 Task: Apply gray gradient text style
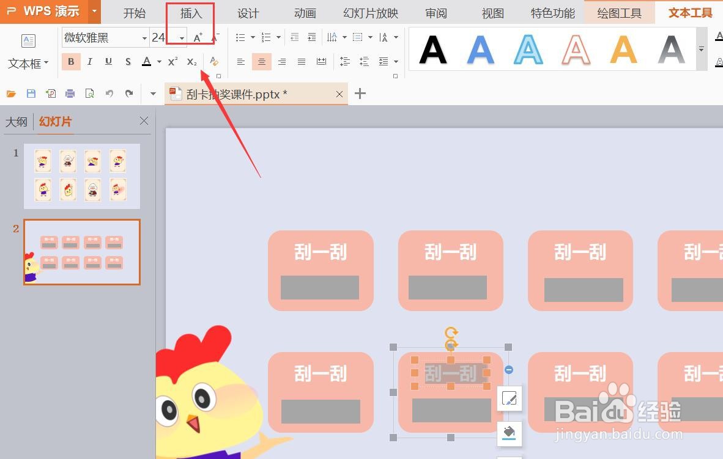click(672, 50)
